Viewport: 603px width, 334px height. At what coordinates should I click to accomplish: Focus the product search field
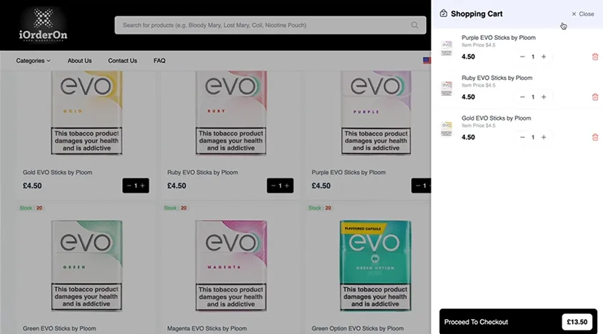pos(265,26)
